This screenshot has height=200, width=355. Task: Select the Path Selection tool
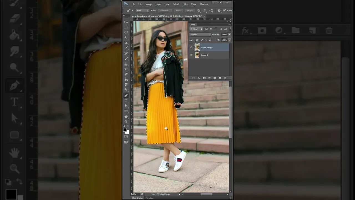tap(126, 106)
